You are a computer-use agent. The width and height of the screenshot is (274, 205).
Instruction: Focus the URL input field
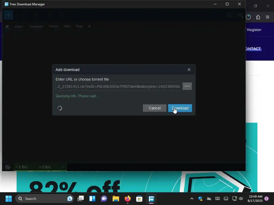click(x=118, y=86)
